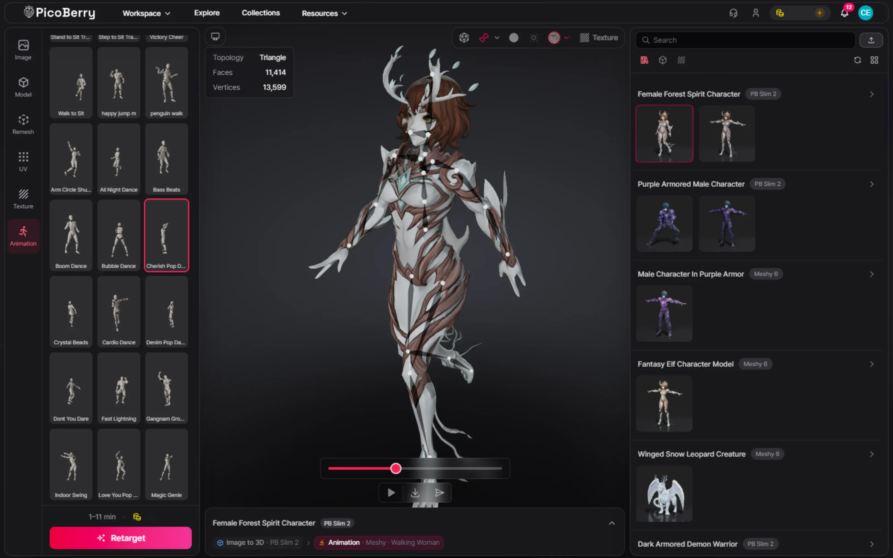Expand Purple Armored Male Character row

pos(872,184)
